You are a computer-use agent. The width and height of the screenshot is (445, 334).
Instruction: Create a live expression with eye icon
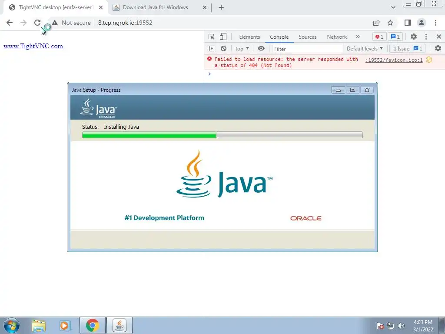click(x=261, y=49)
